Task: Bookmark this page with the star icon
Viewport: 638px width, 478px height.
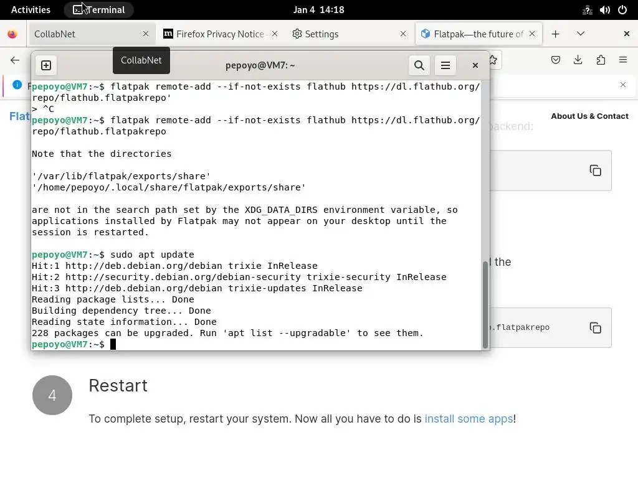Action: 493,60
